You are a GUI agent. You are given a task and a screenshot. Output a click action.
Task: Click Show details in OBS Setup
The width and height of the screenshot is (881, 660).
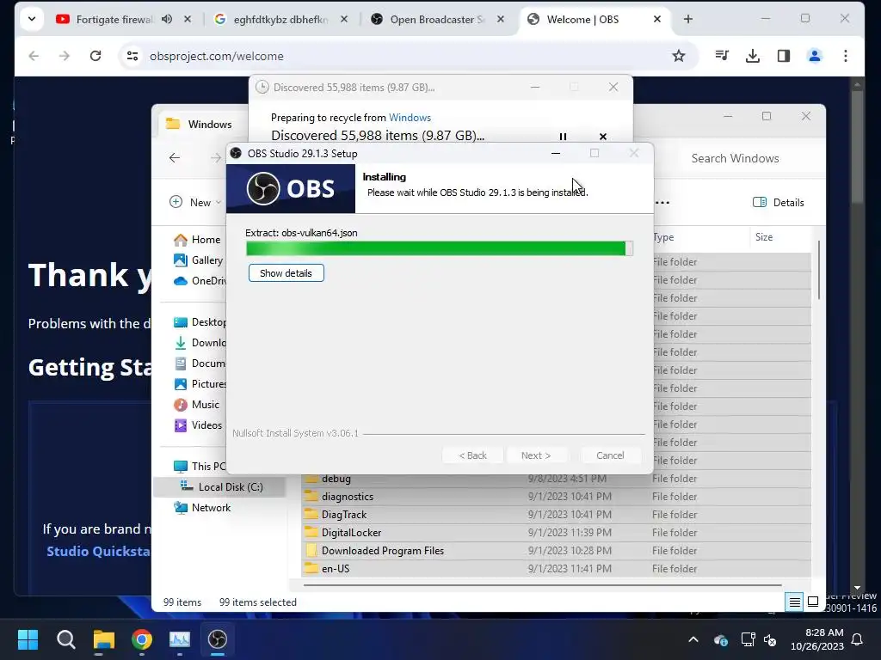(286, 273)
